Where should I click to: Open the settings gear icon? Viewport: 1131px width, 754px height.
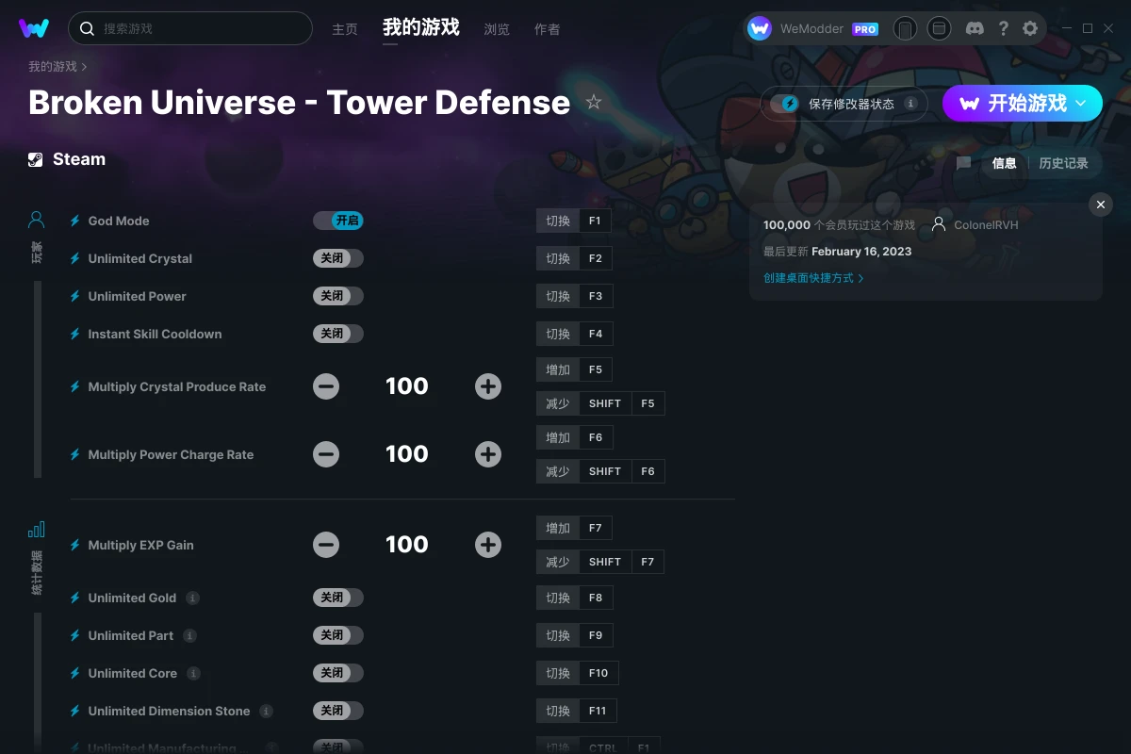click(x=1030, y=28)
